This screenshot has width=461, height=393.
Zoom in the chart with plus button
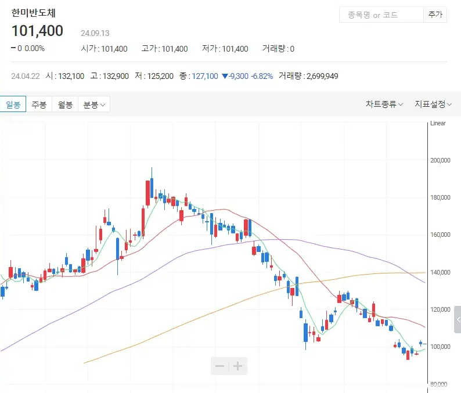tap(238, 366)
